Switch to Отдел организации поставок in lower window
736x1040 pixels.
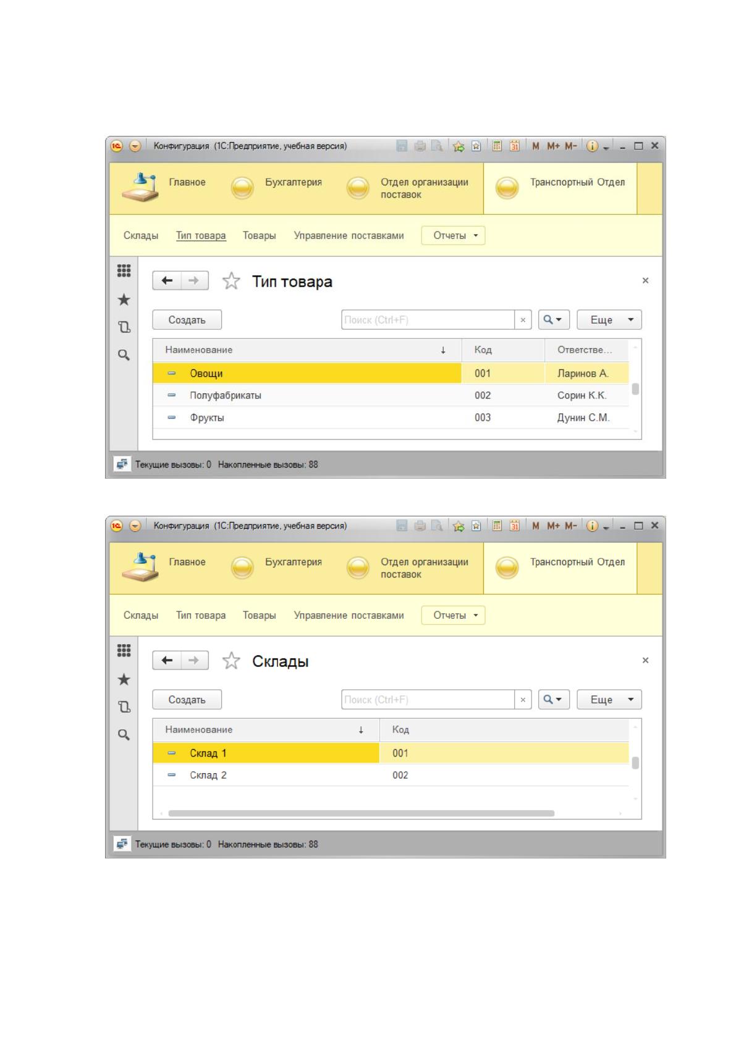[407, 568]
